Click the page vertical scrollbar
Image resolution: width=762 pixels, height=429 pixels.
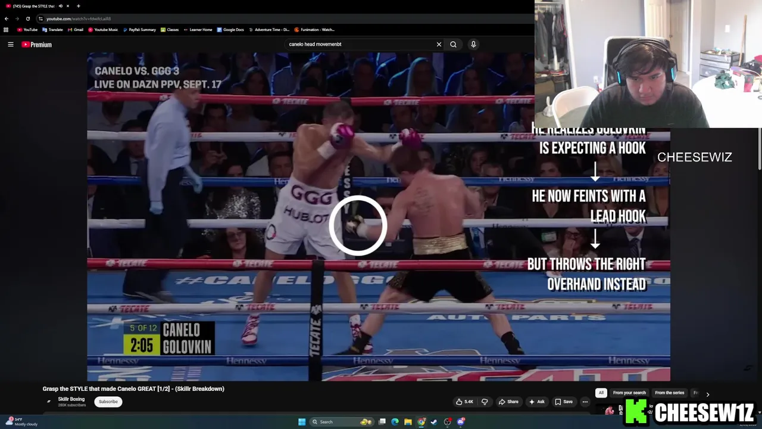point(760,149)
